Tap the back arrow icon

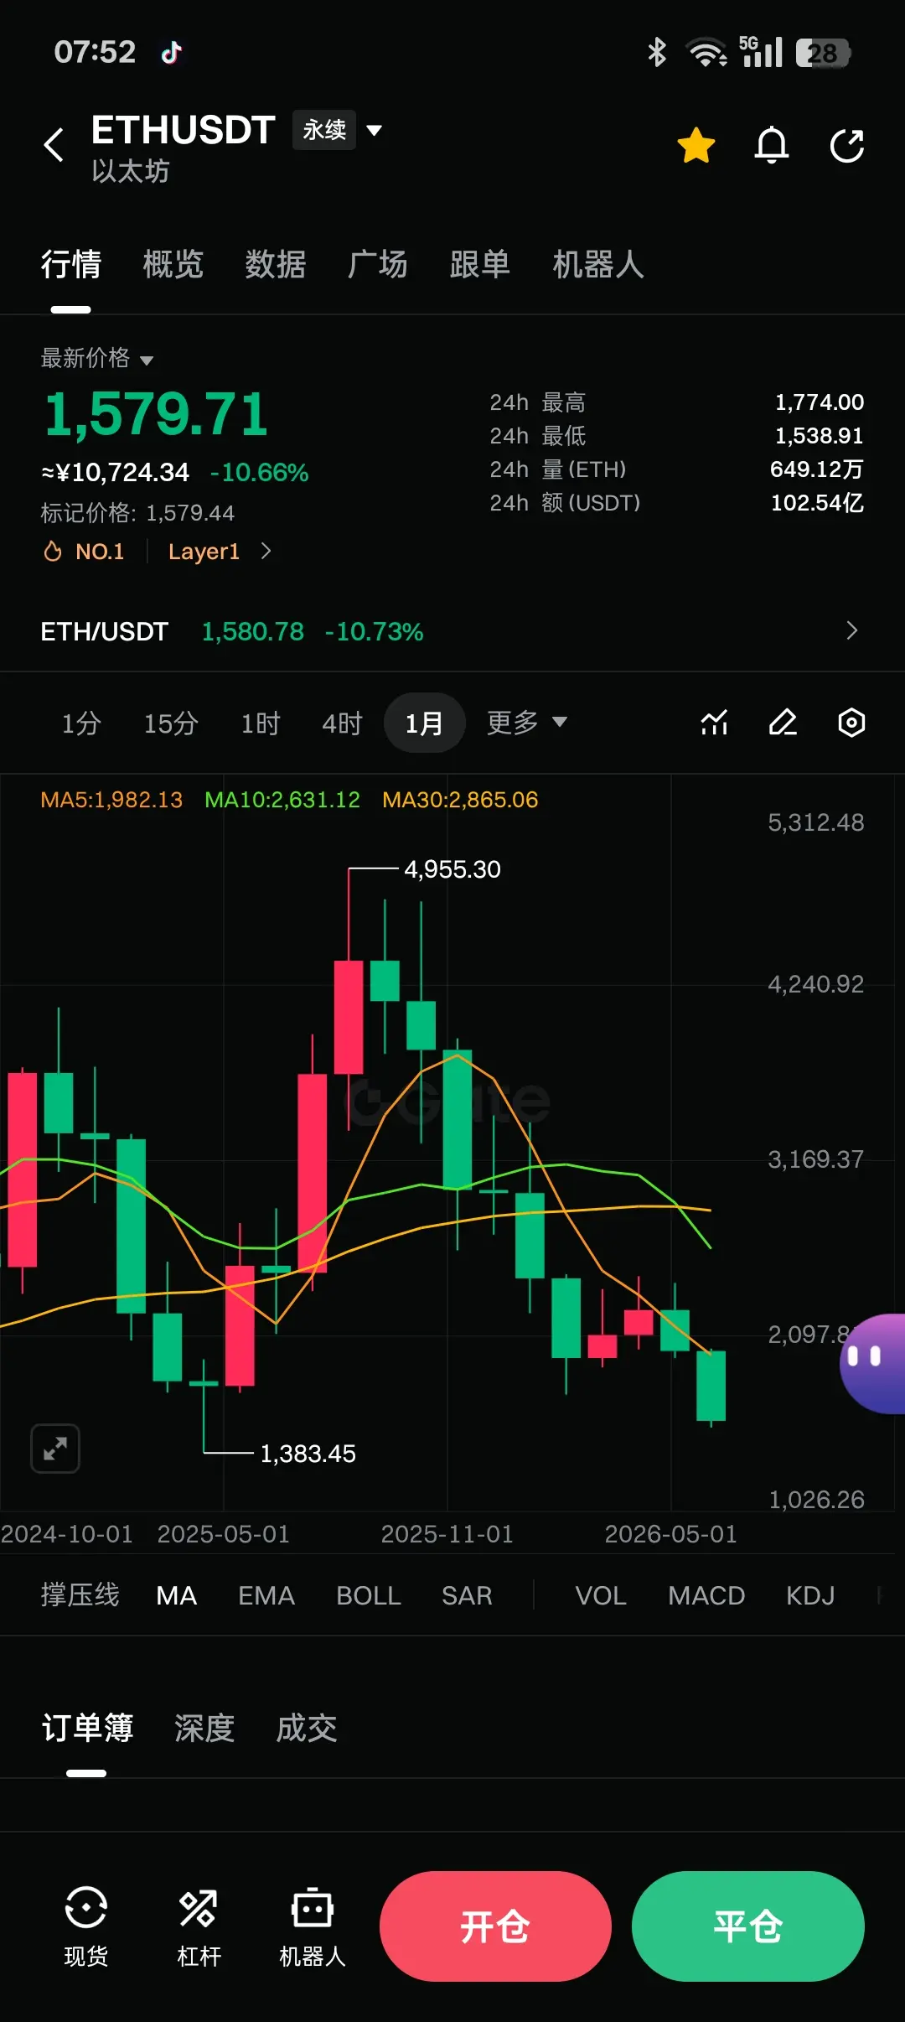54,144
